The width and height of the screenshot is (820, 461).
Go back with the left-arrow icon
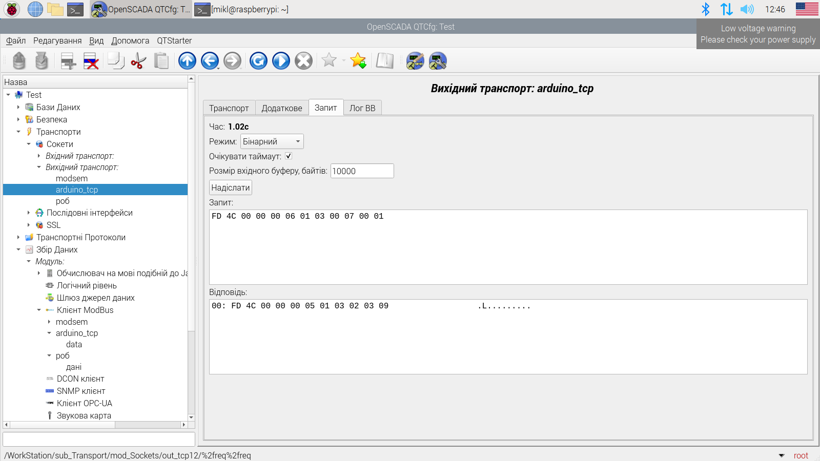click(210, 61)
